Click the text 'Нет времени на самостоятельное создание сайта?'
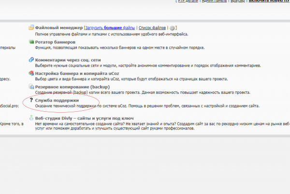 80,124
